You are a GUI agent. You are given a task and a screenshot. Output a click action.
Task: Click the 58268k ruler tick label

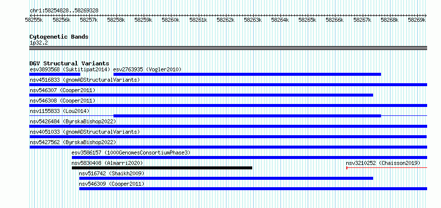click(x=389, y=20)
